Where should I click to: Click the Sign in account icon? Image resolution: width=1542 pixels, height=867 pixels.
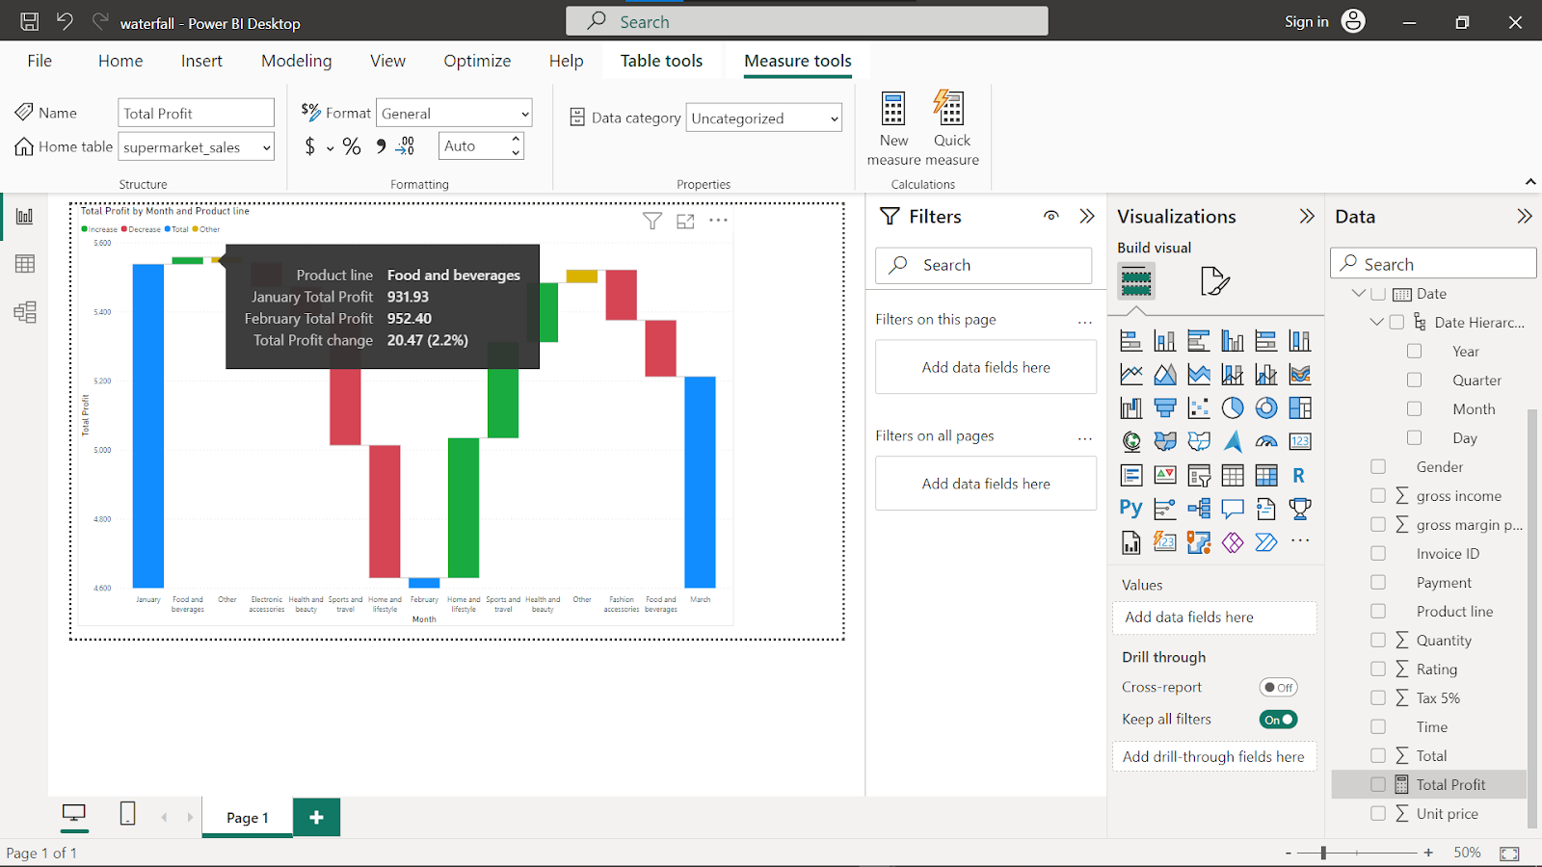(x=1353, y=21)
